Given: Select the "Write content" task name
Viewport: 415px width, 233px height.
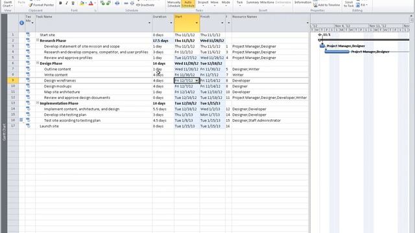Looking at the screenshot, I should click(56, 75).
